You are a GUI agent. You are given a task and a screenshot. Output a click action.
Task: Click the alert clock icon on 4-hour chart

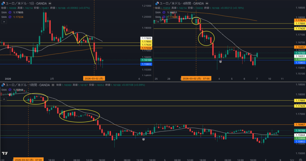click(x=220, y=62)
